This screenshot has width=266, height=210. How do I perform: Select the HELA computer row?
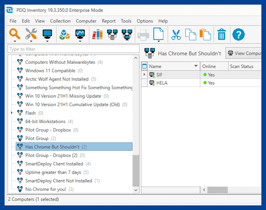coord(201,83)
